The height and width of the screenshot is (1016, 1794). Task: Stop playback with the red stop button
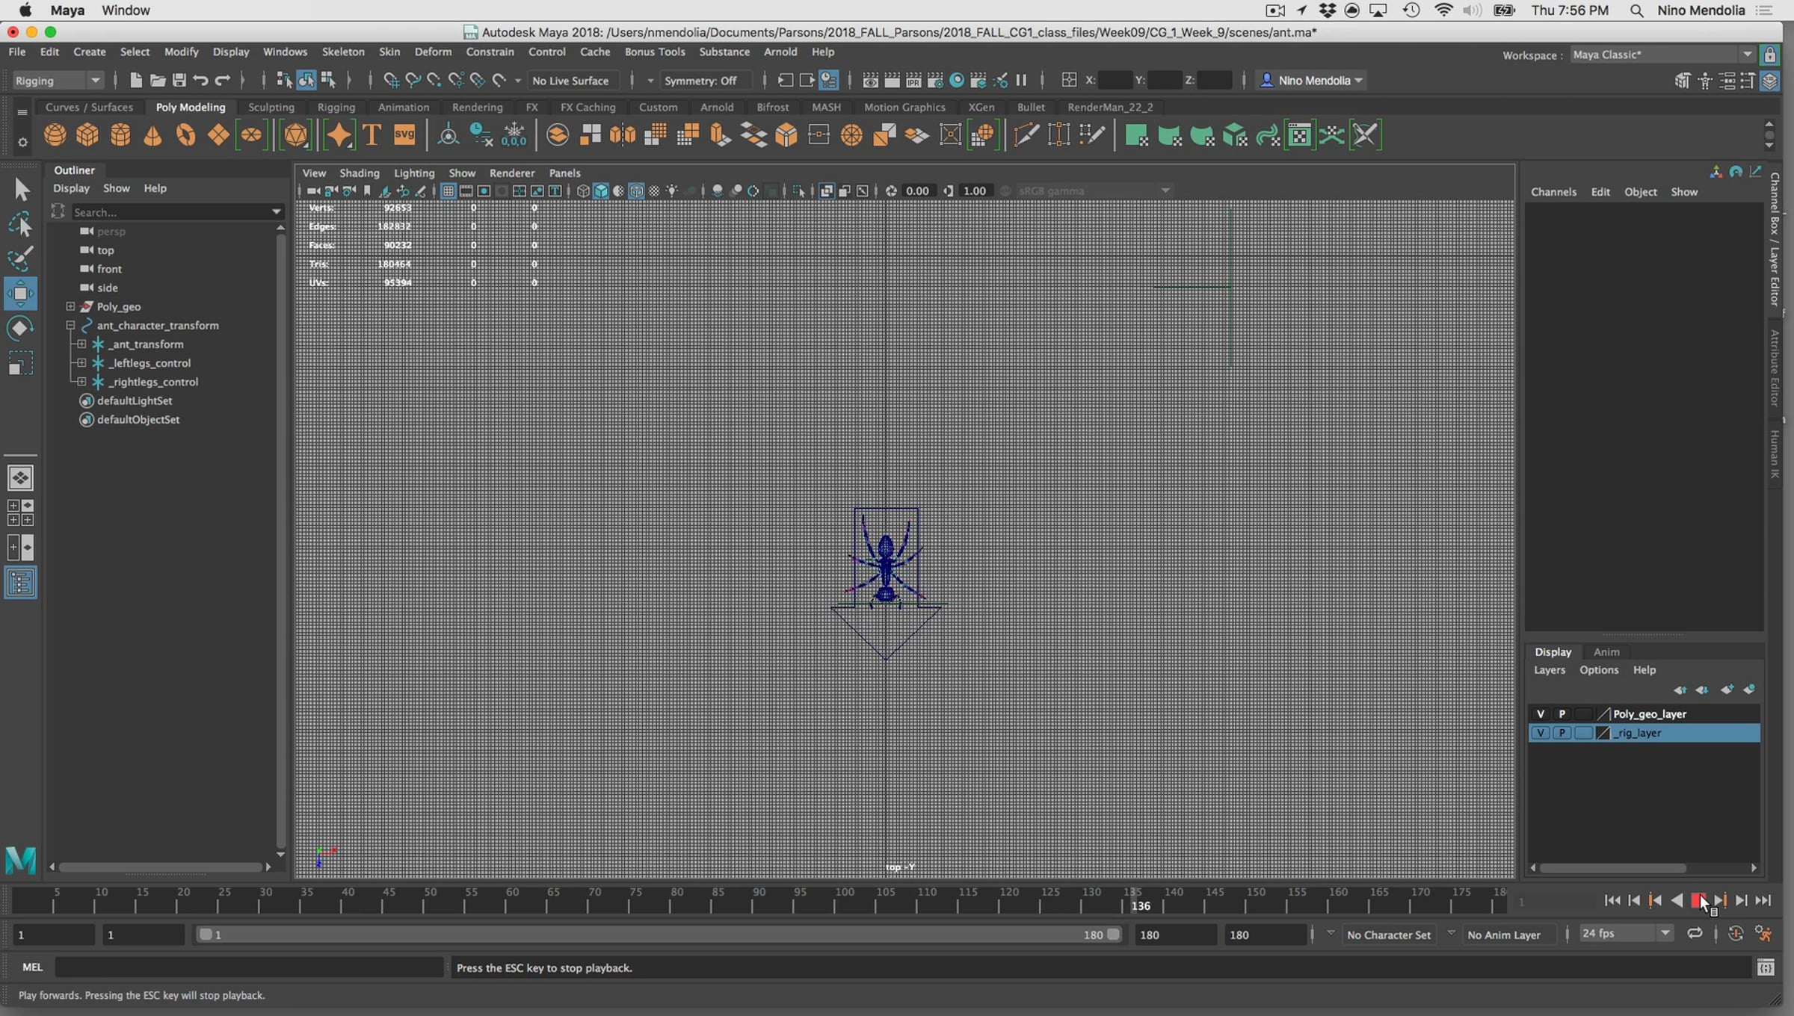point(1697,900)
